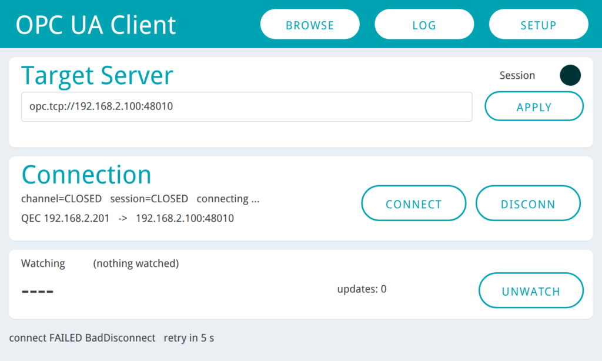
Task: Stop watching with the UNWATCH button
Action: pos(531,290)
